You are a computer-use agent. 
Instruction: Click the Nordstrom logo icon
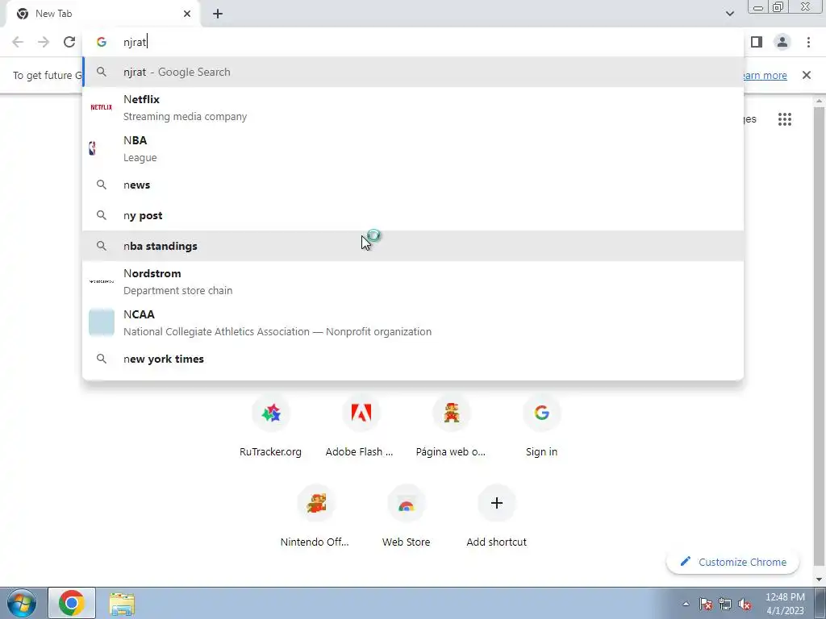click(x=101, y=281)
